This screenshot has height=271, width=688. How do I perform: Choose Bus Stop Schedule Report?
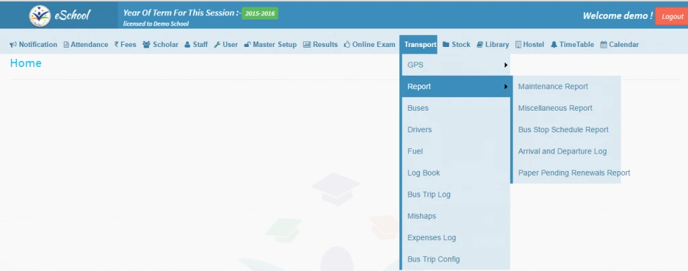(x=563, y=129)
